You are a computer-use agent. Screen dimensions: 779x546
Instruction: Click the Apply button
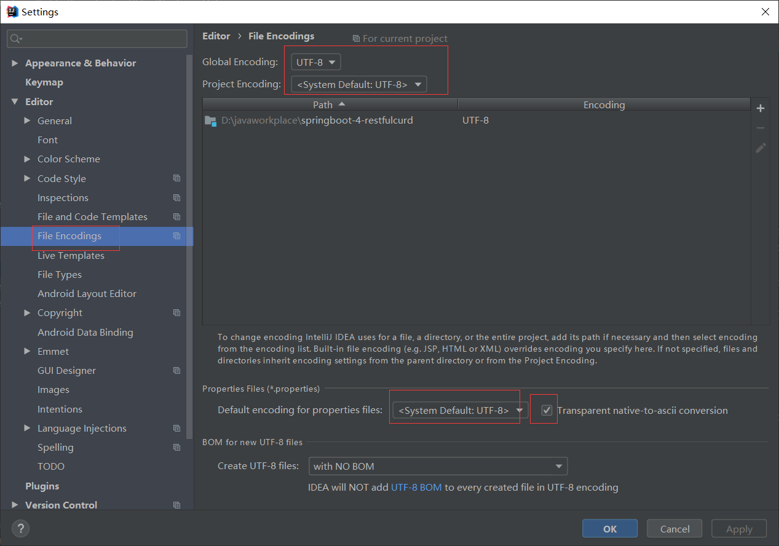739,529
